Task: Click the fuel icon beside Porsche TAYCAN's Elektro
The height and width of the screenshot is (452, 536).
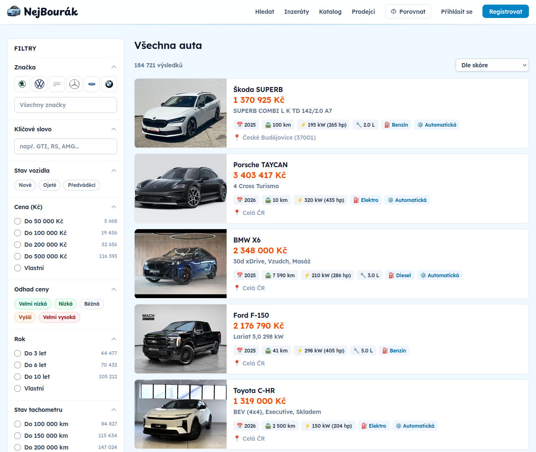Action: tap(356, 200)
